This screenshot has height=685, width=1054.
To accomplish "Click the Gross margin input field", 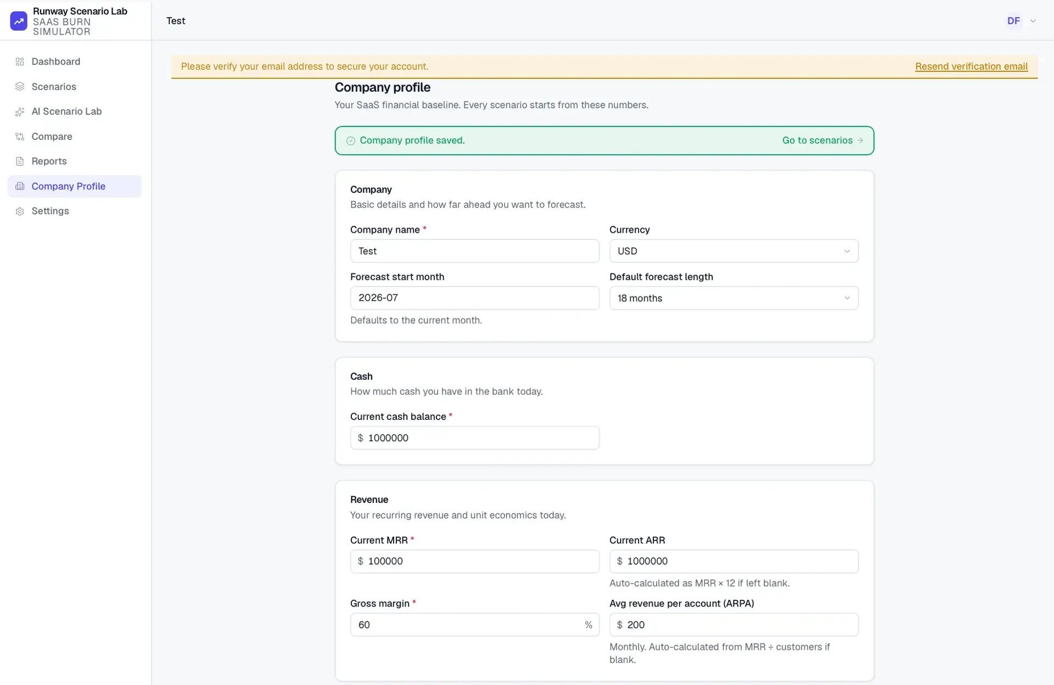I will click(475, 625).
